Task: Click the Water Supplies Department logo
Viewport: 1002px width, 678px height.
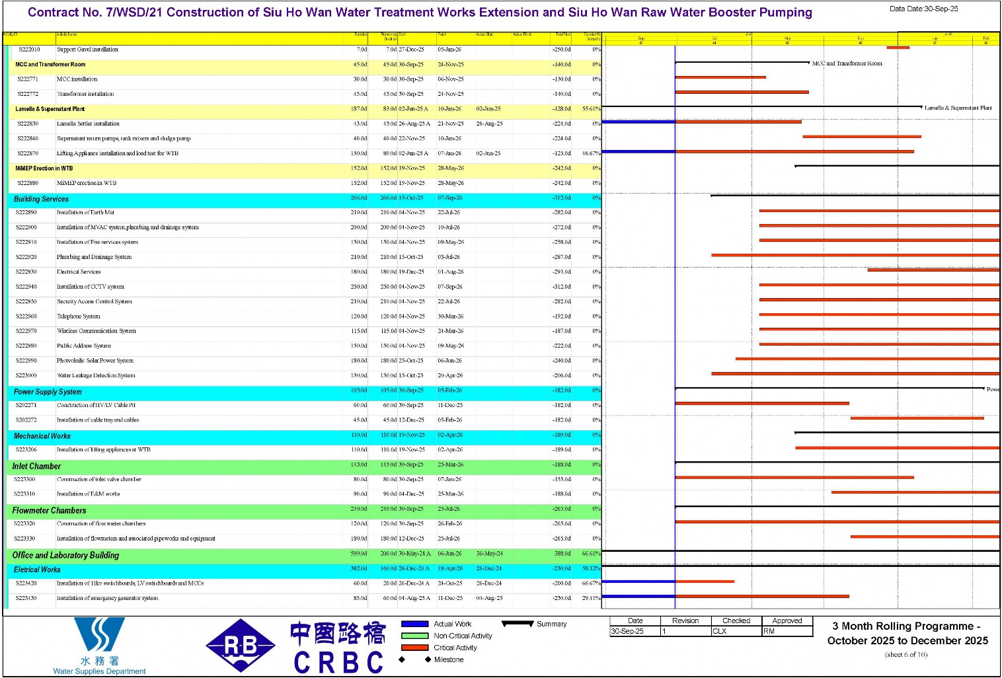Action: pos(99,646)
